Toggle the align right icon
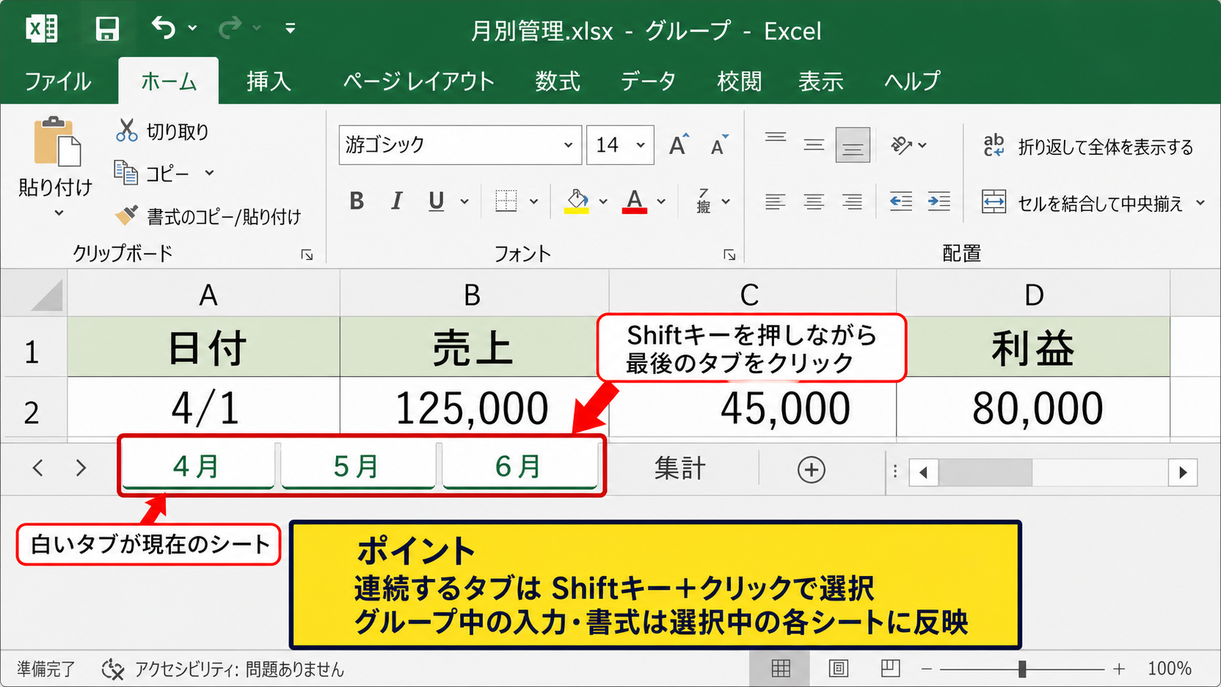1221x687 pixels. click(852, 202)
